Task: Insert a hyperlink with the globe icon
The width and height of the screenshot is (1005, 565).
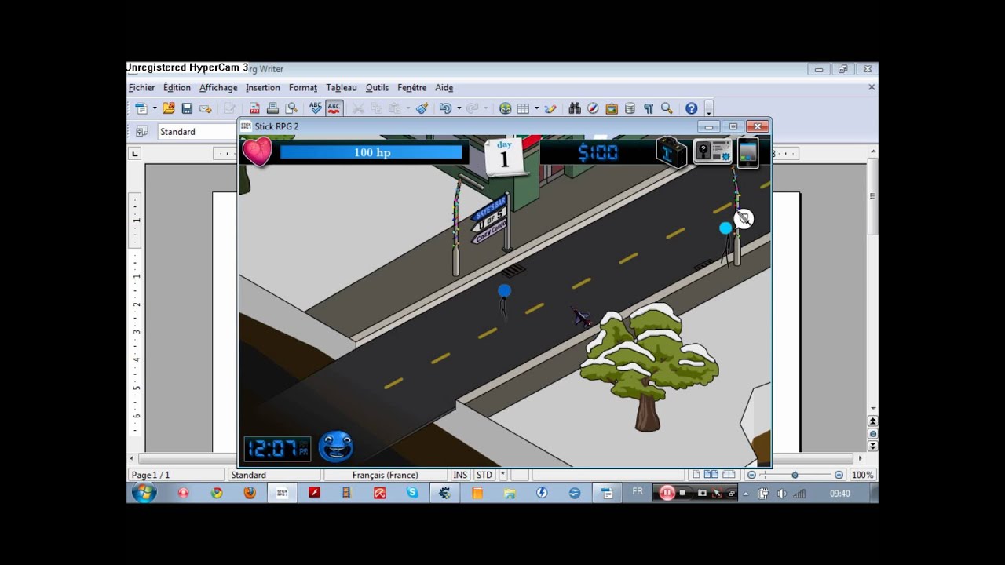Action: point(506,108)
